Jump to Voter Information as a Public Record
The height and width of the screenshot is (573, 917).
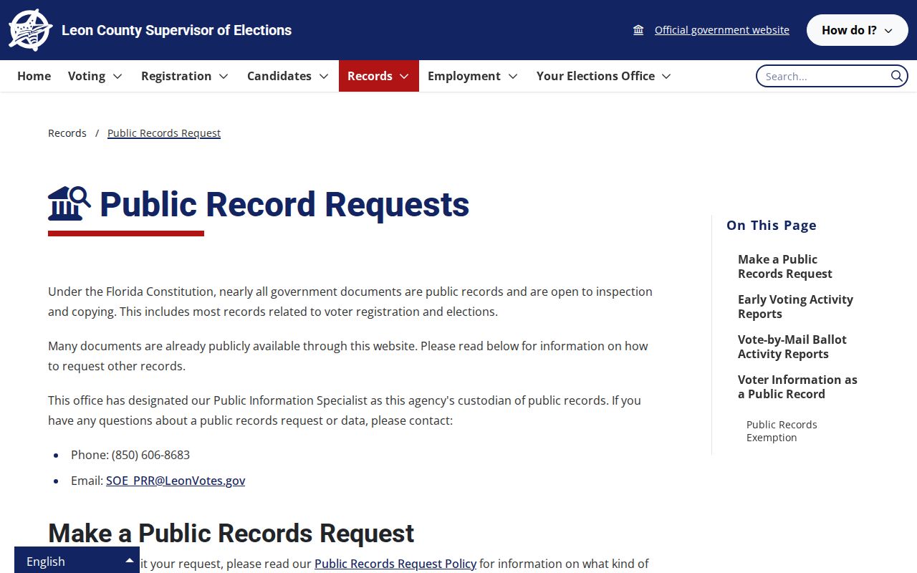click(797, 387)
